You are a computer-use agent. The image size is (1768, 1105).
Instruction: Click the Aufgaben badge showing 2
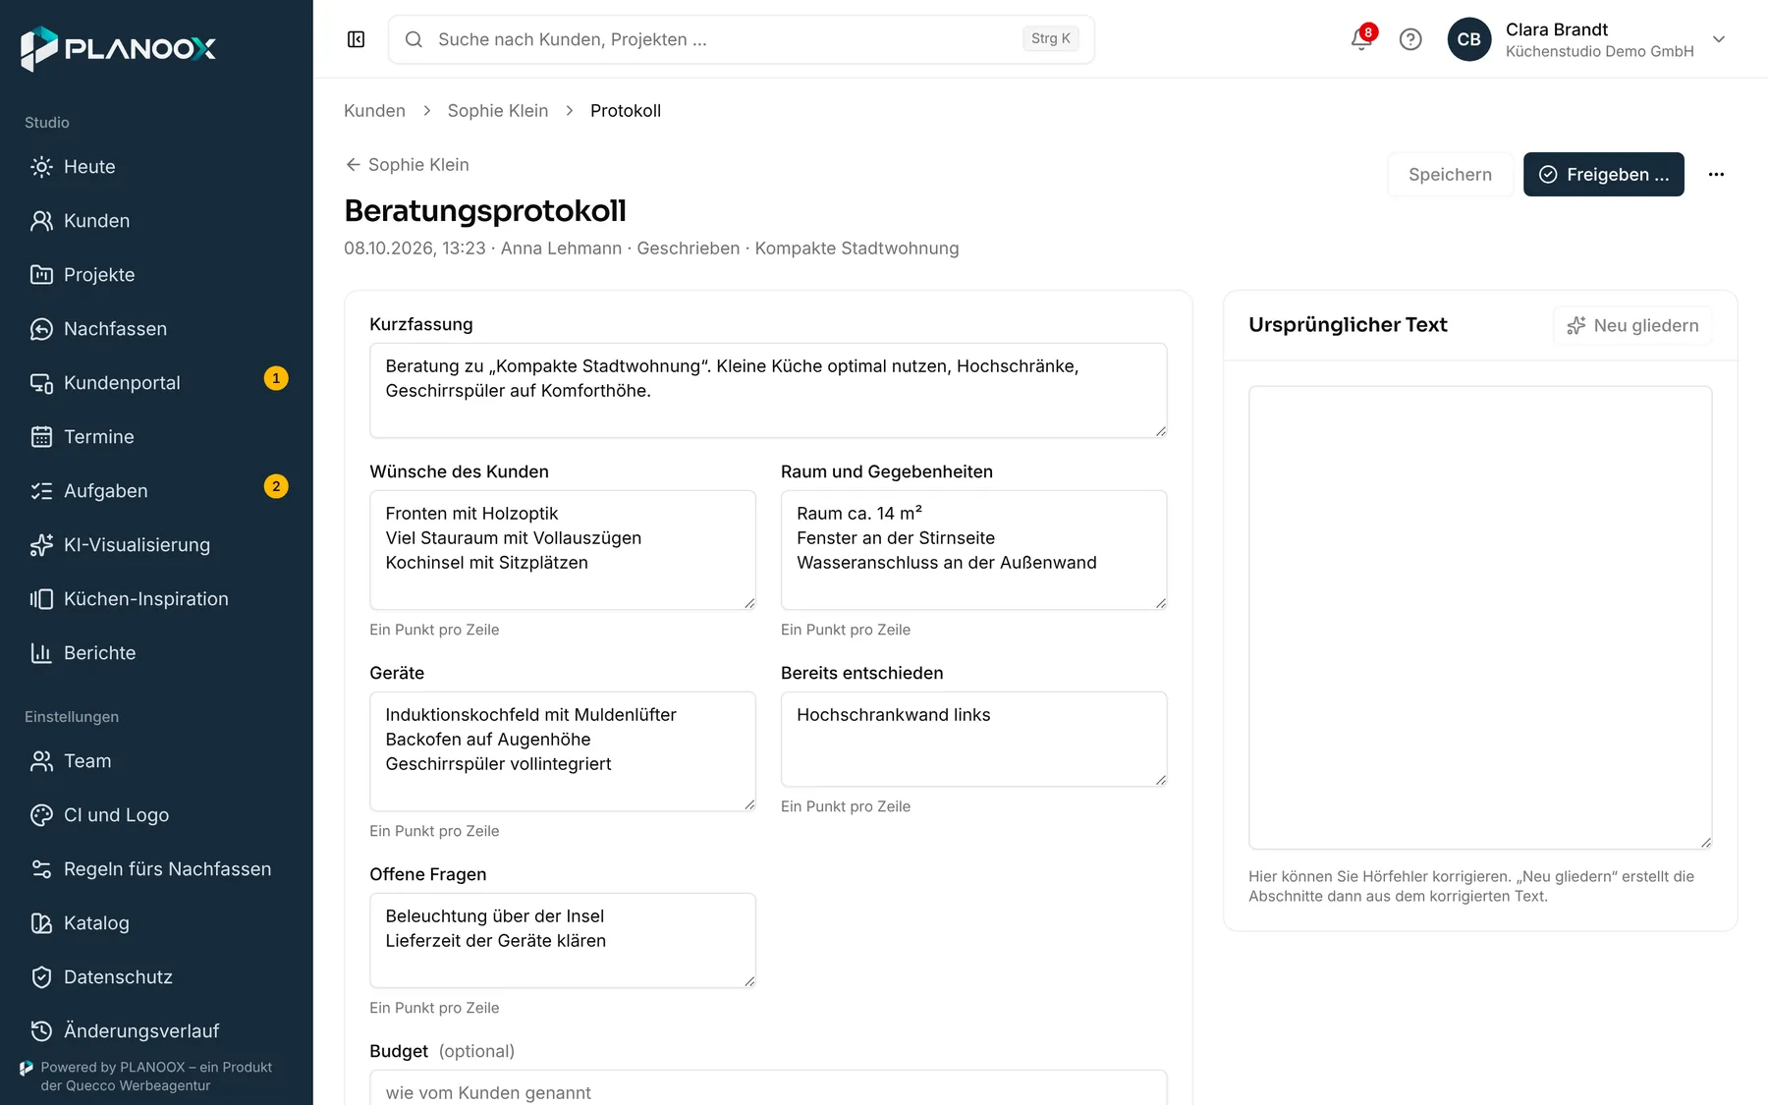click(x=276, y=486)
